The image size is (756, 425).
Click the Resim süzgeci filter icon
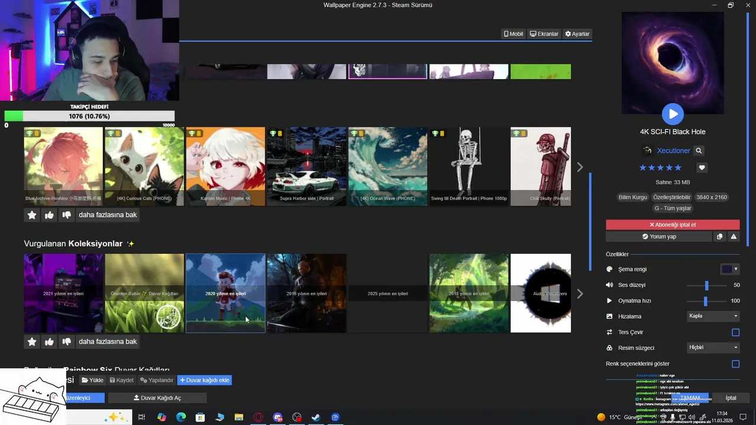click(610, 348)
